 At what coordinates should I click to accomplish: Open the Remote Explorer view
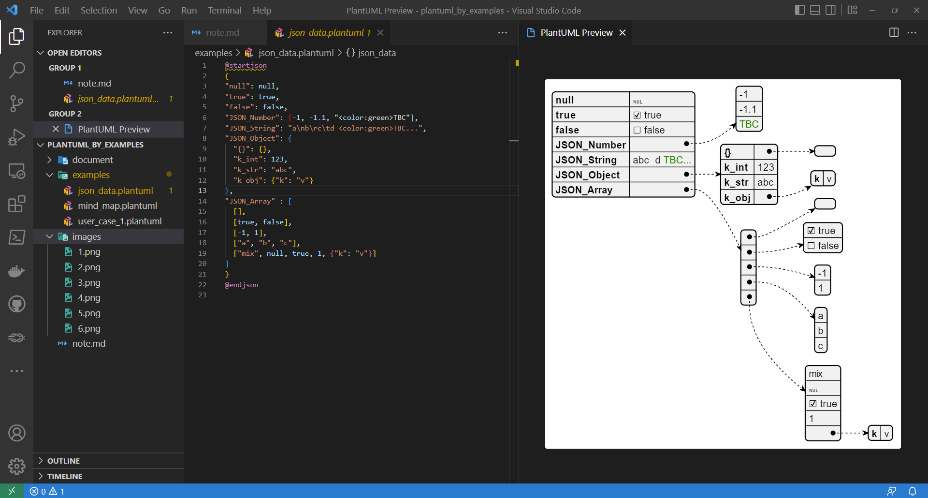16,171
